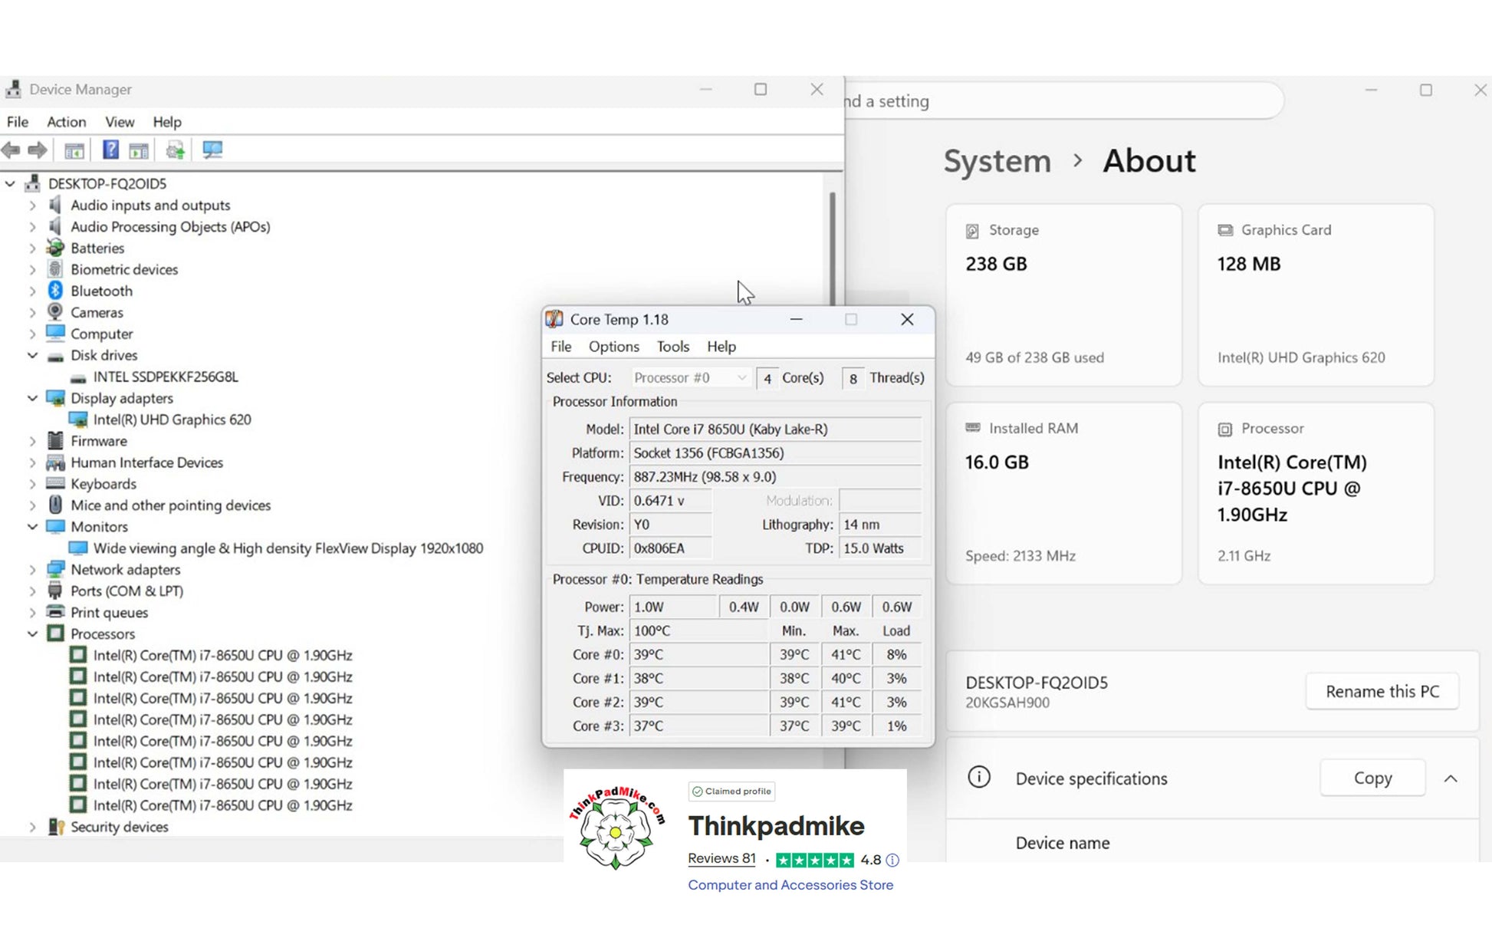Click the Help question-mark toolbar icon
Image resolution: width=1492 pixels, height=938 pixels.
point(110,150)
